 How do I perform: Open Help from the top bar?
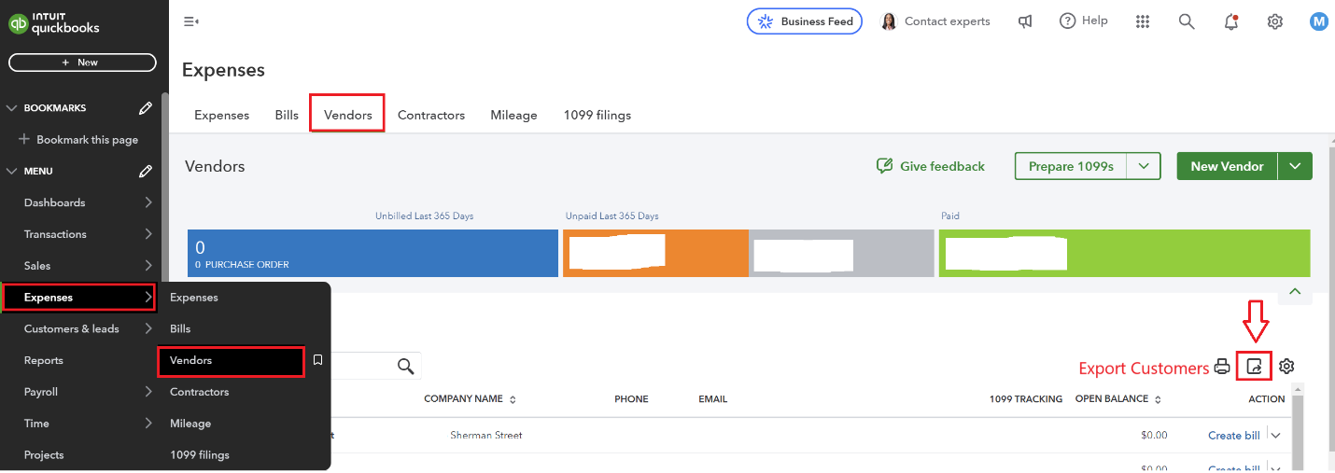point(1084,21)
